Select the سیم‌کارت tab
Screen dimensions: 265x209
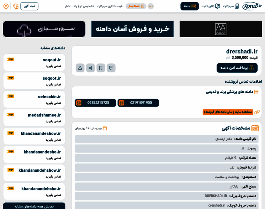coord(231,6)
